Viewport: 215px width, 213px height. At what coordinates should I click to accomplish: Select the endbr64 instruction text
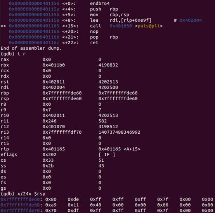[100, 3]
